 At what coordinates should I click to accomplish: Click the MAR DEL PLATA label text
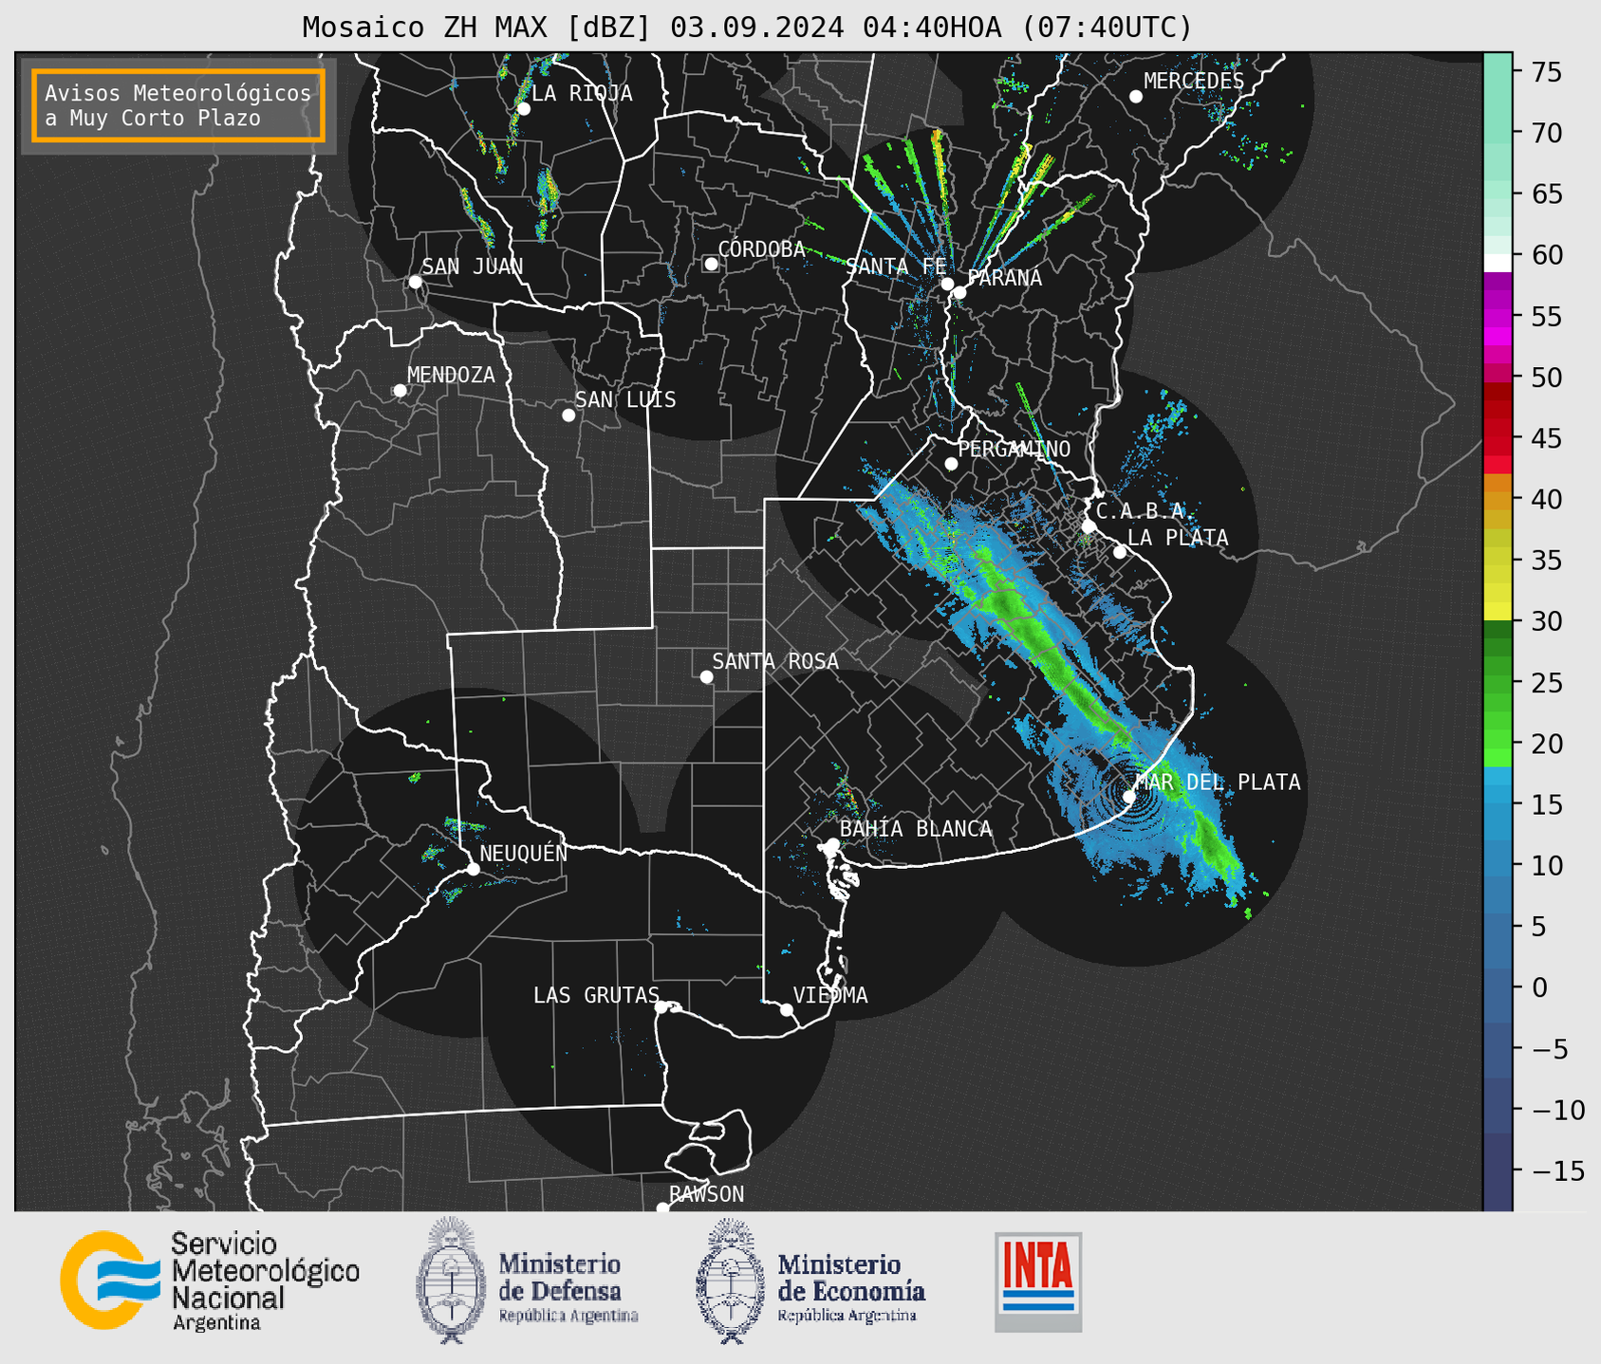coord(1218,783)
